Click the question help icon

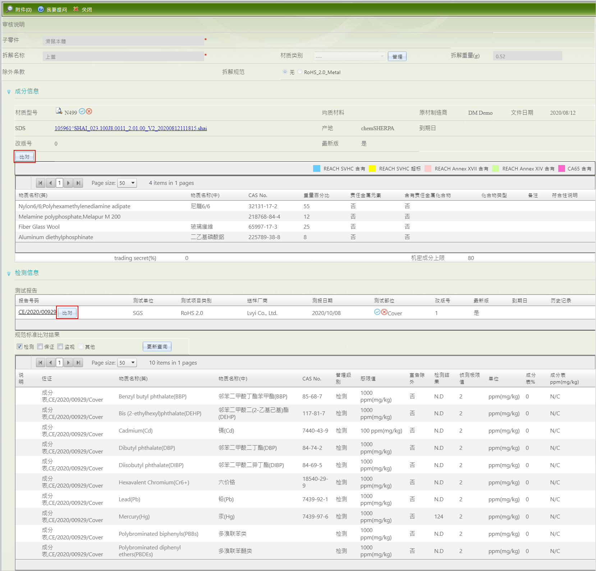41,9
